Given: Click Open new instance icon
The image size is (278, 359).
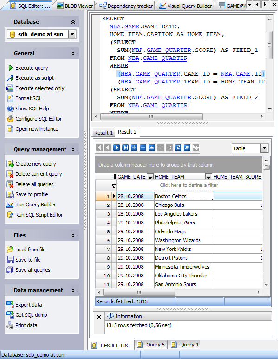Looking at the screenshot, I should coord(10,129).
